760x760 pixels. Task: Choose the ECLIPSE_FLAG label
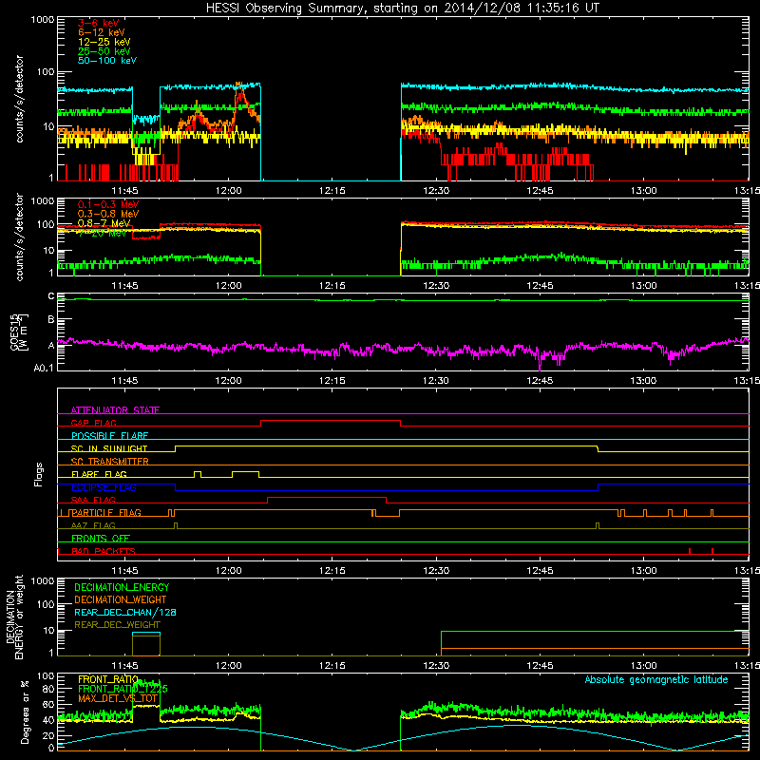coord(104,487)
